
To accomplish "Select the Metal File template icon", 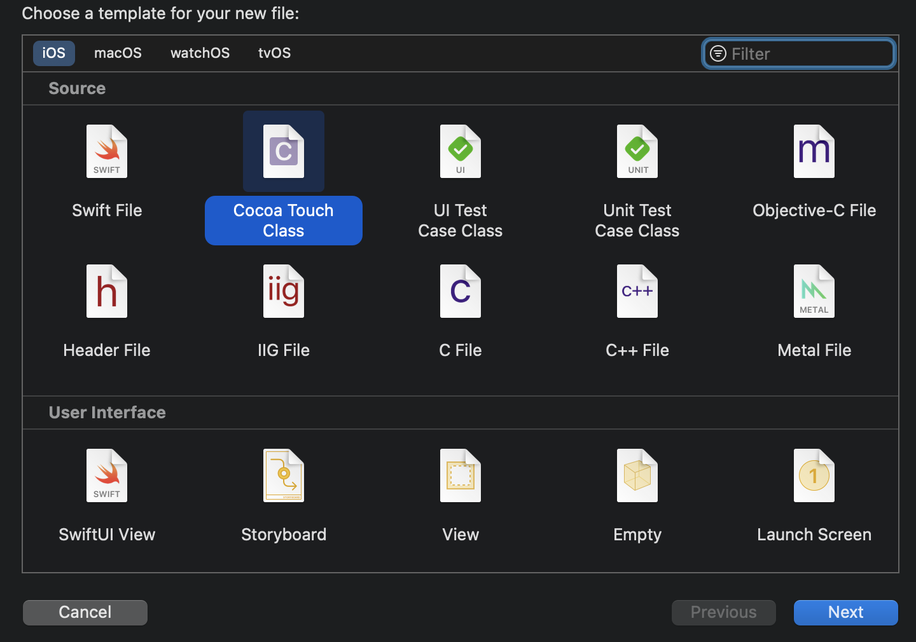I will click(814, 291).
